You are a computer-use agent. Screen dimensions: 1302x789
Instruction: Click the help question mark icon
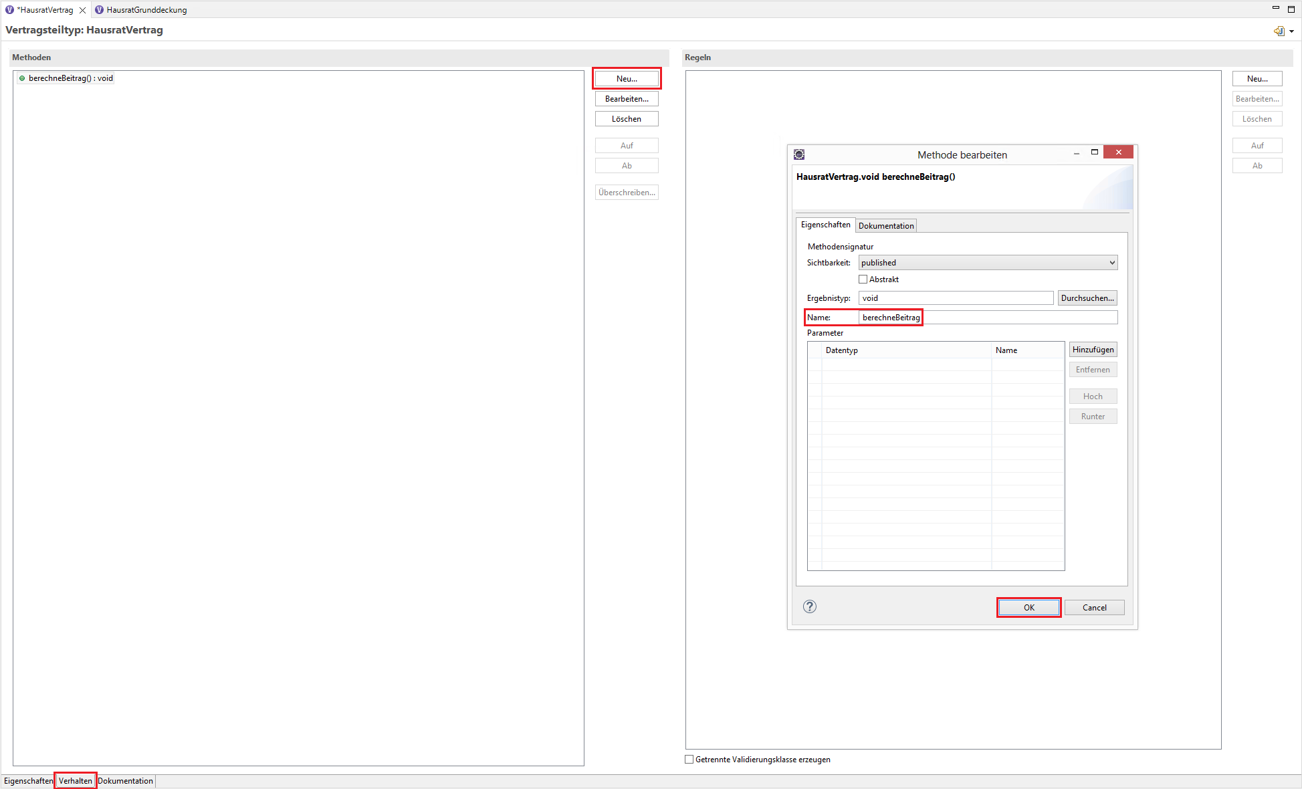pos(809,606)
